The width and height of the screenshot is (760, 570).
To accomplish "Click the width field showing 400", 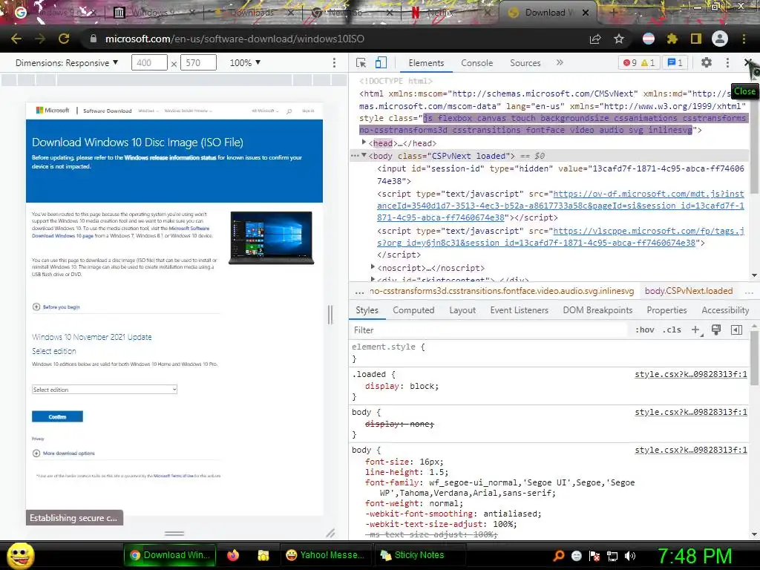I will pyautogui.click(x=149, y=62).
